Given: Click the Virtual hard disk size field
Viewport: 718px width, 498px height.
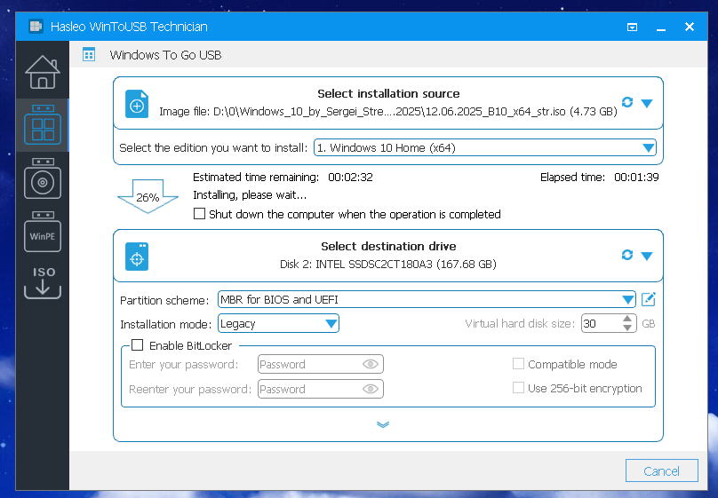Looking at the screenshot, I should [600, 324].
